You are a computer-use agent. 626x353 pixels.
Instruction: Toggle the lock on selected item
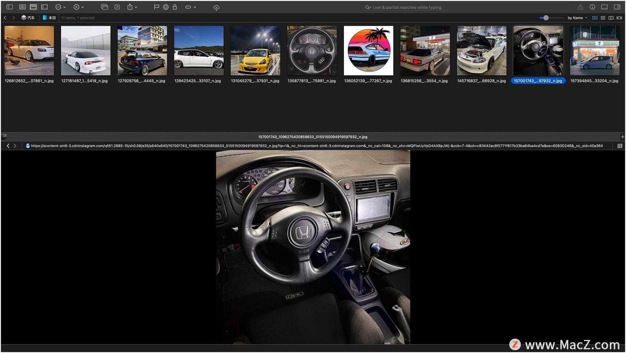click(x=175, y=7)
